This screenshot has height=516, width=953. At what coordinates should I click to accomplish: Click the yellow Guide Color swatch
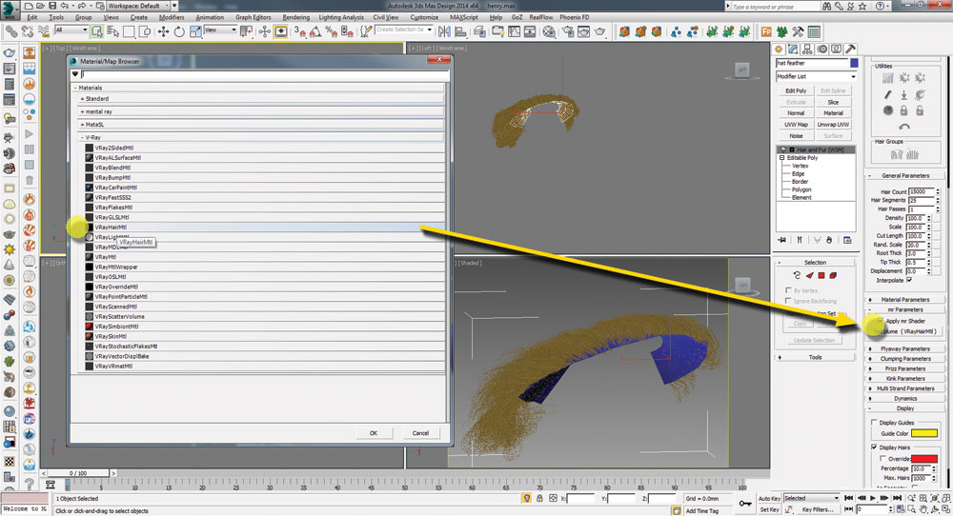923,433
